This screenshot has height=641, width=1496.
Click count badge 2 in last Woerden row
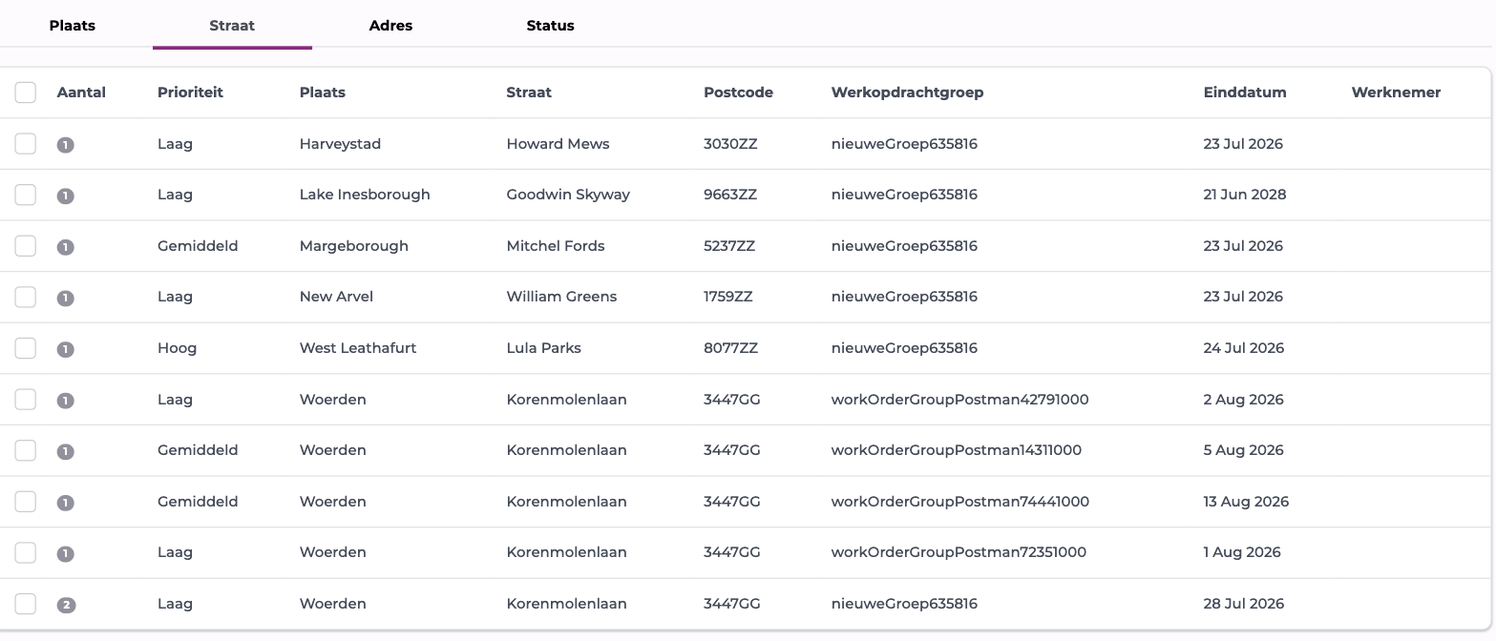[65, 605]
